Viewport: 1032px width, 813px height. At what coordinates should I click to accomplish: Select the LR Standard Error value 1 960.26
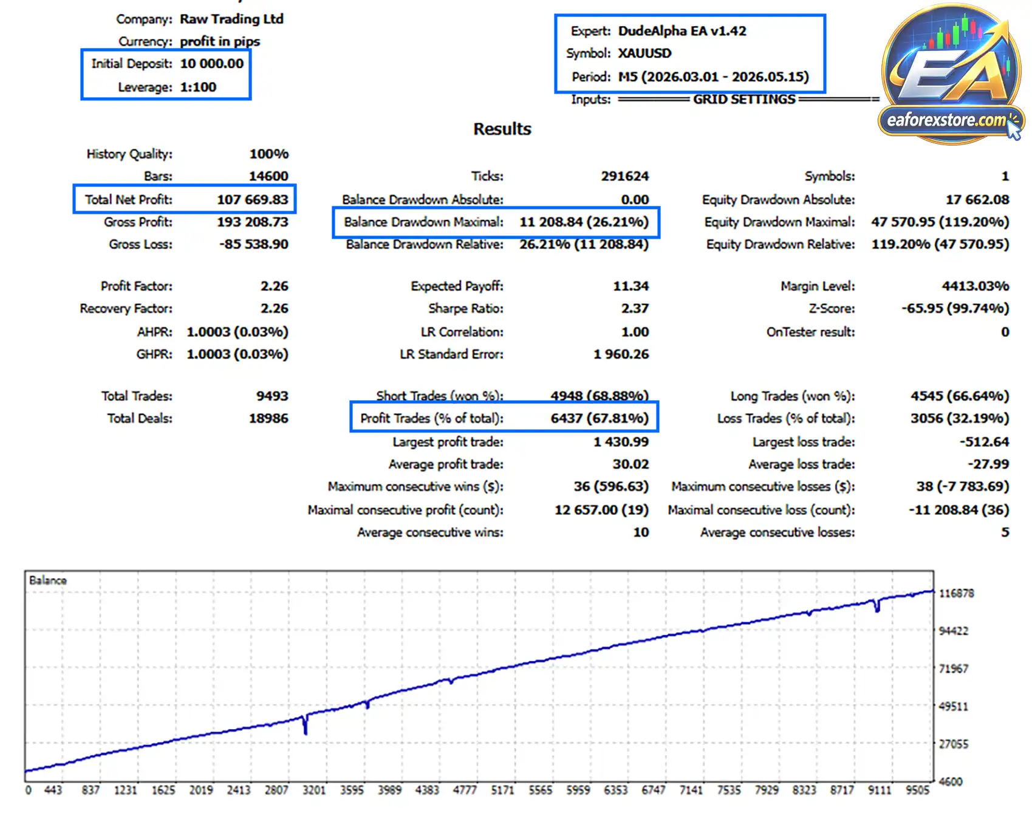(621, 354)
